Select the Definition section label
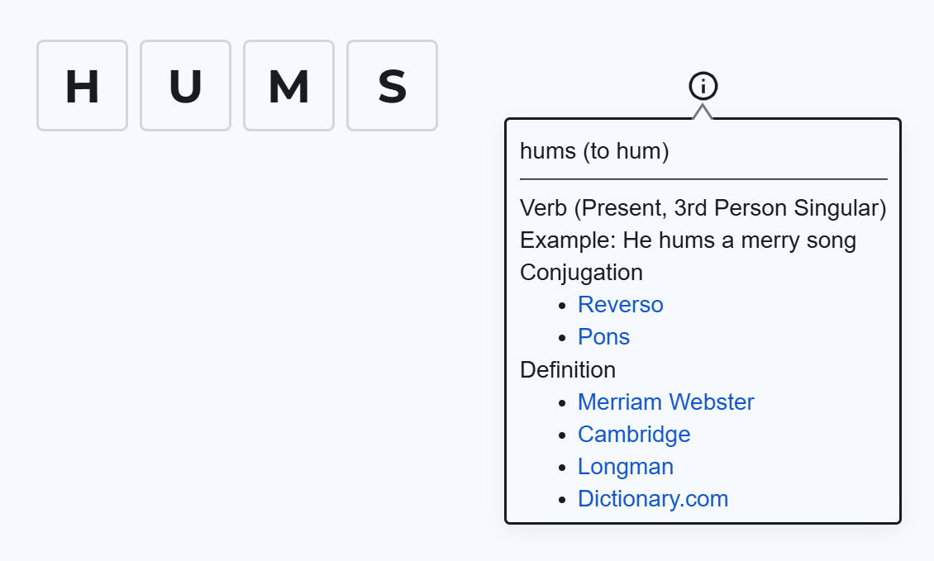Image resolution: width=934 pixels, height=561 pixels. [568, 370]
